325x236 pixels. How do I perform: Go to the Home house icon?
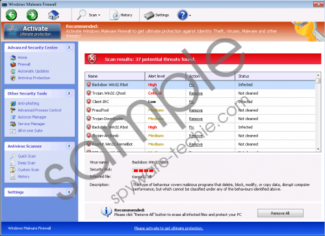[53, 15]
